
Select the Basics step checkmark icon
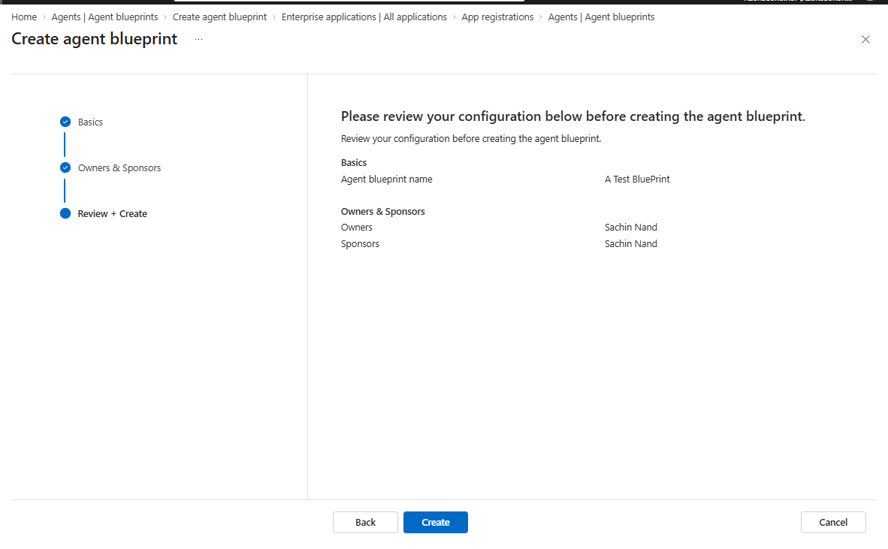65,122
